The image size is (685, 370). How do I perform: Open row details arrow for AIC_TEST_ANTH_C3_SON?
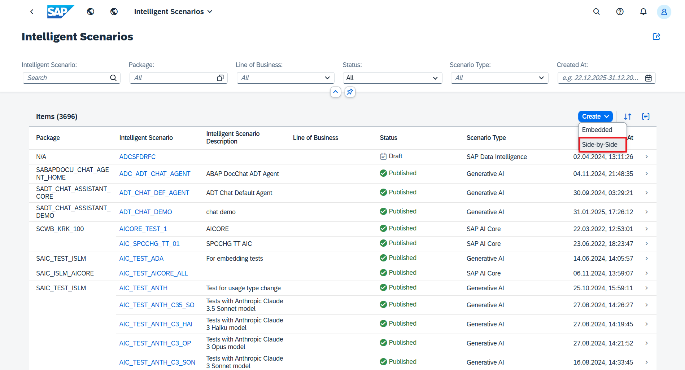point(647,362)
